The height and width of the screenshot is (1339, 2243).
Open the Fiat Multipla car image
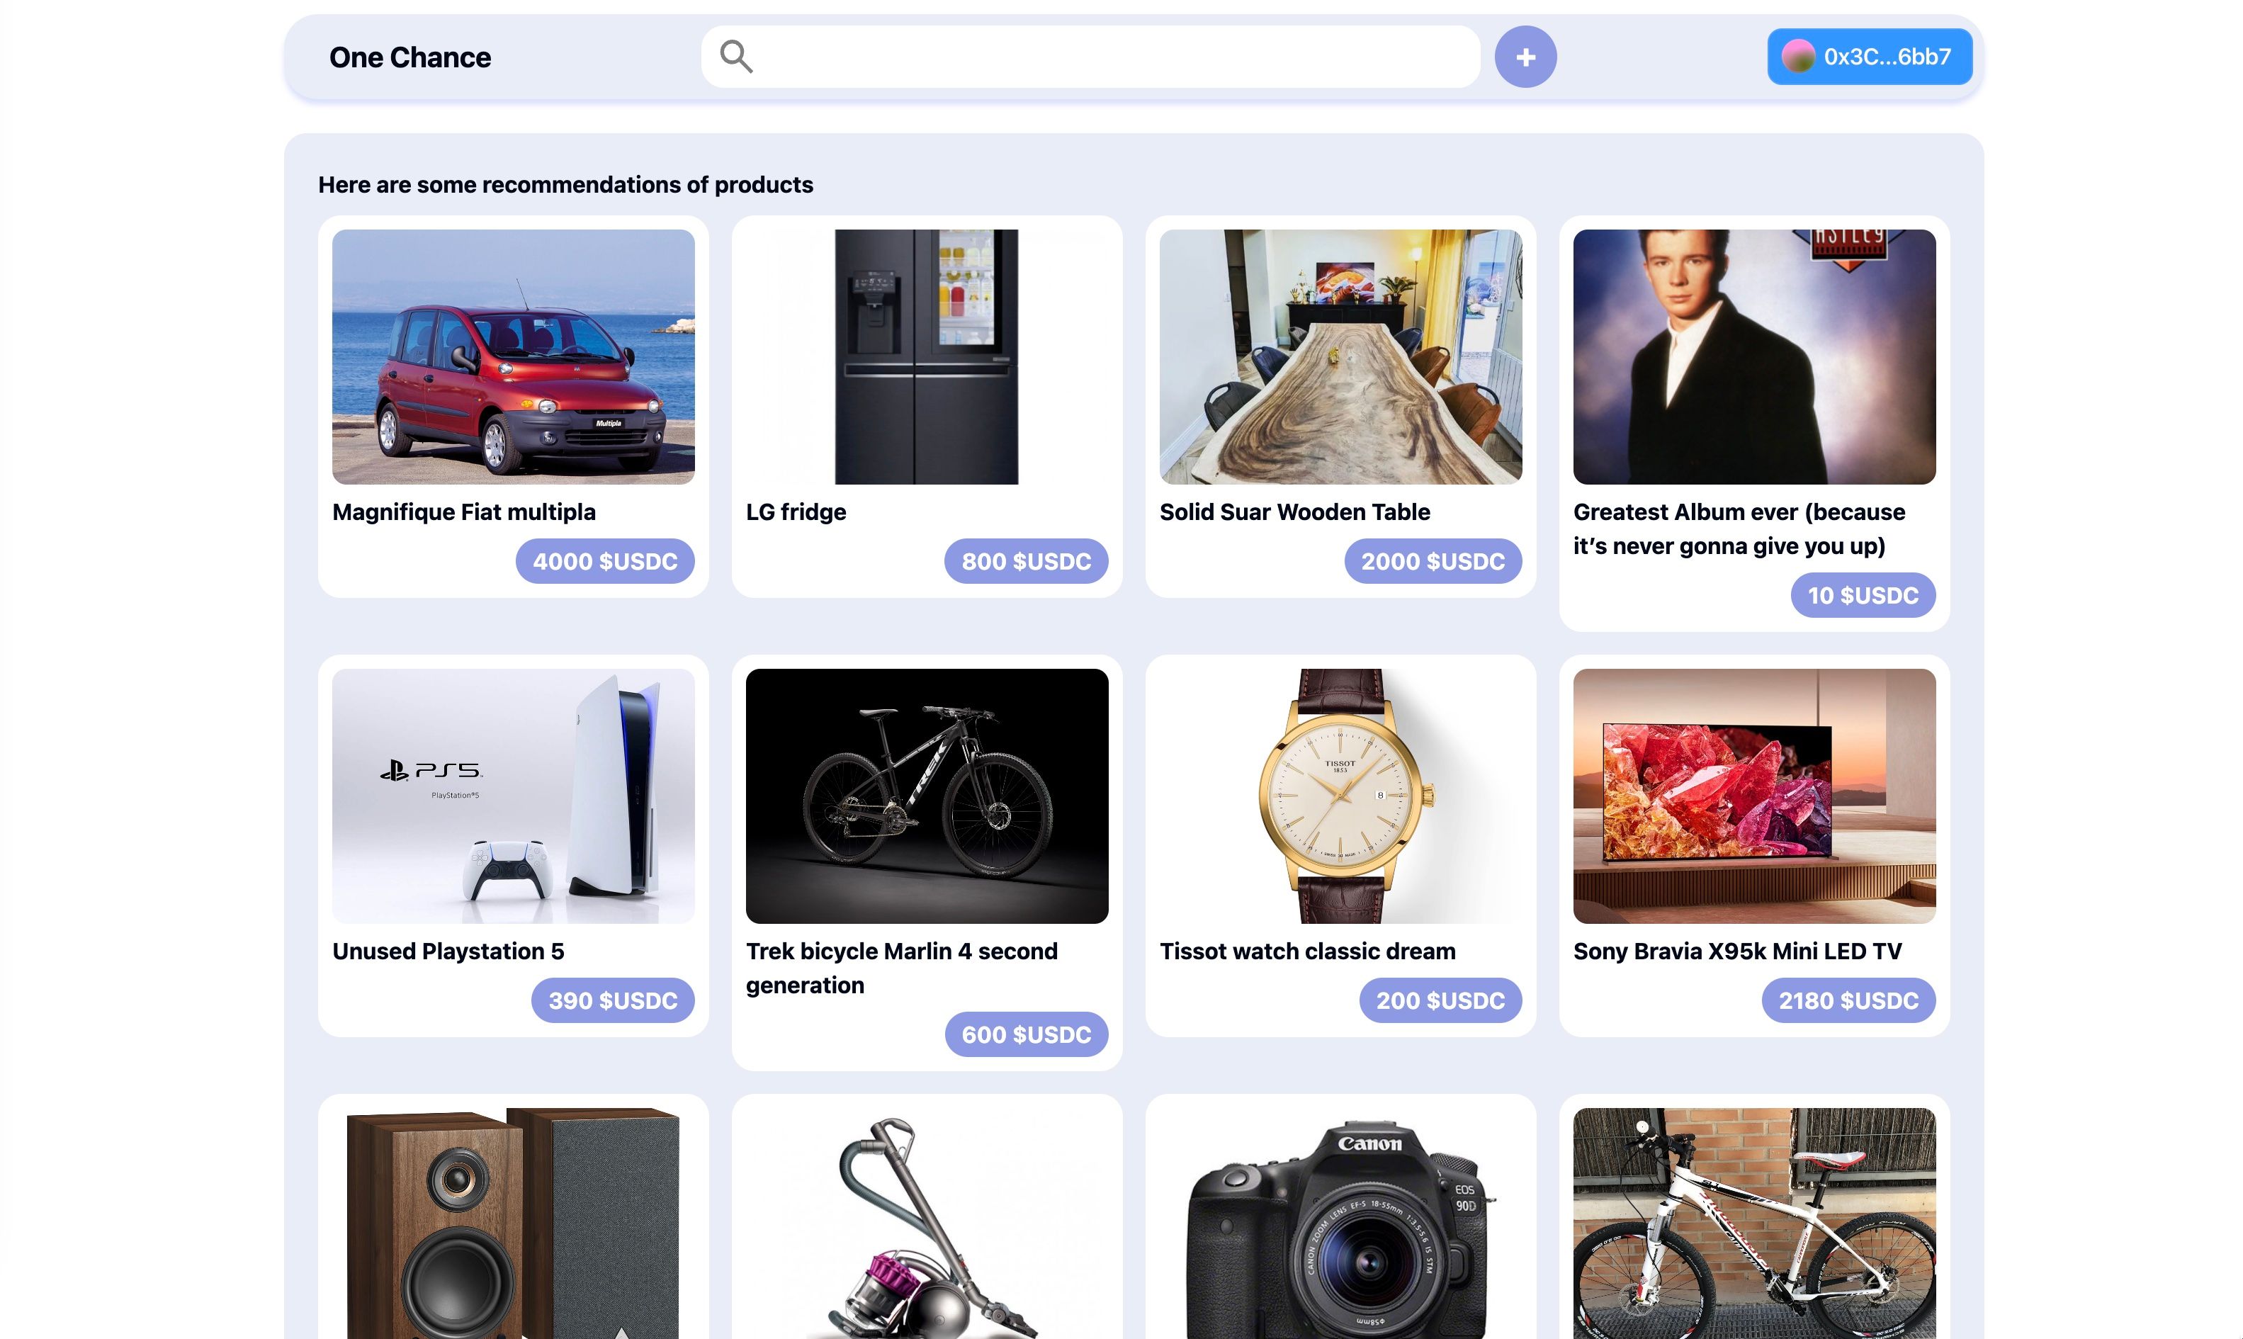pyautogui.click(x=514, y=356)
